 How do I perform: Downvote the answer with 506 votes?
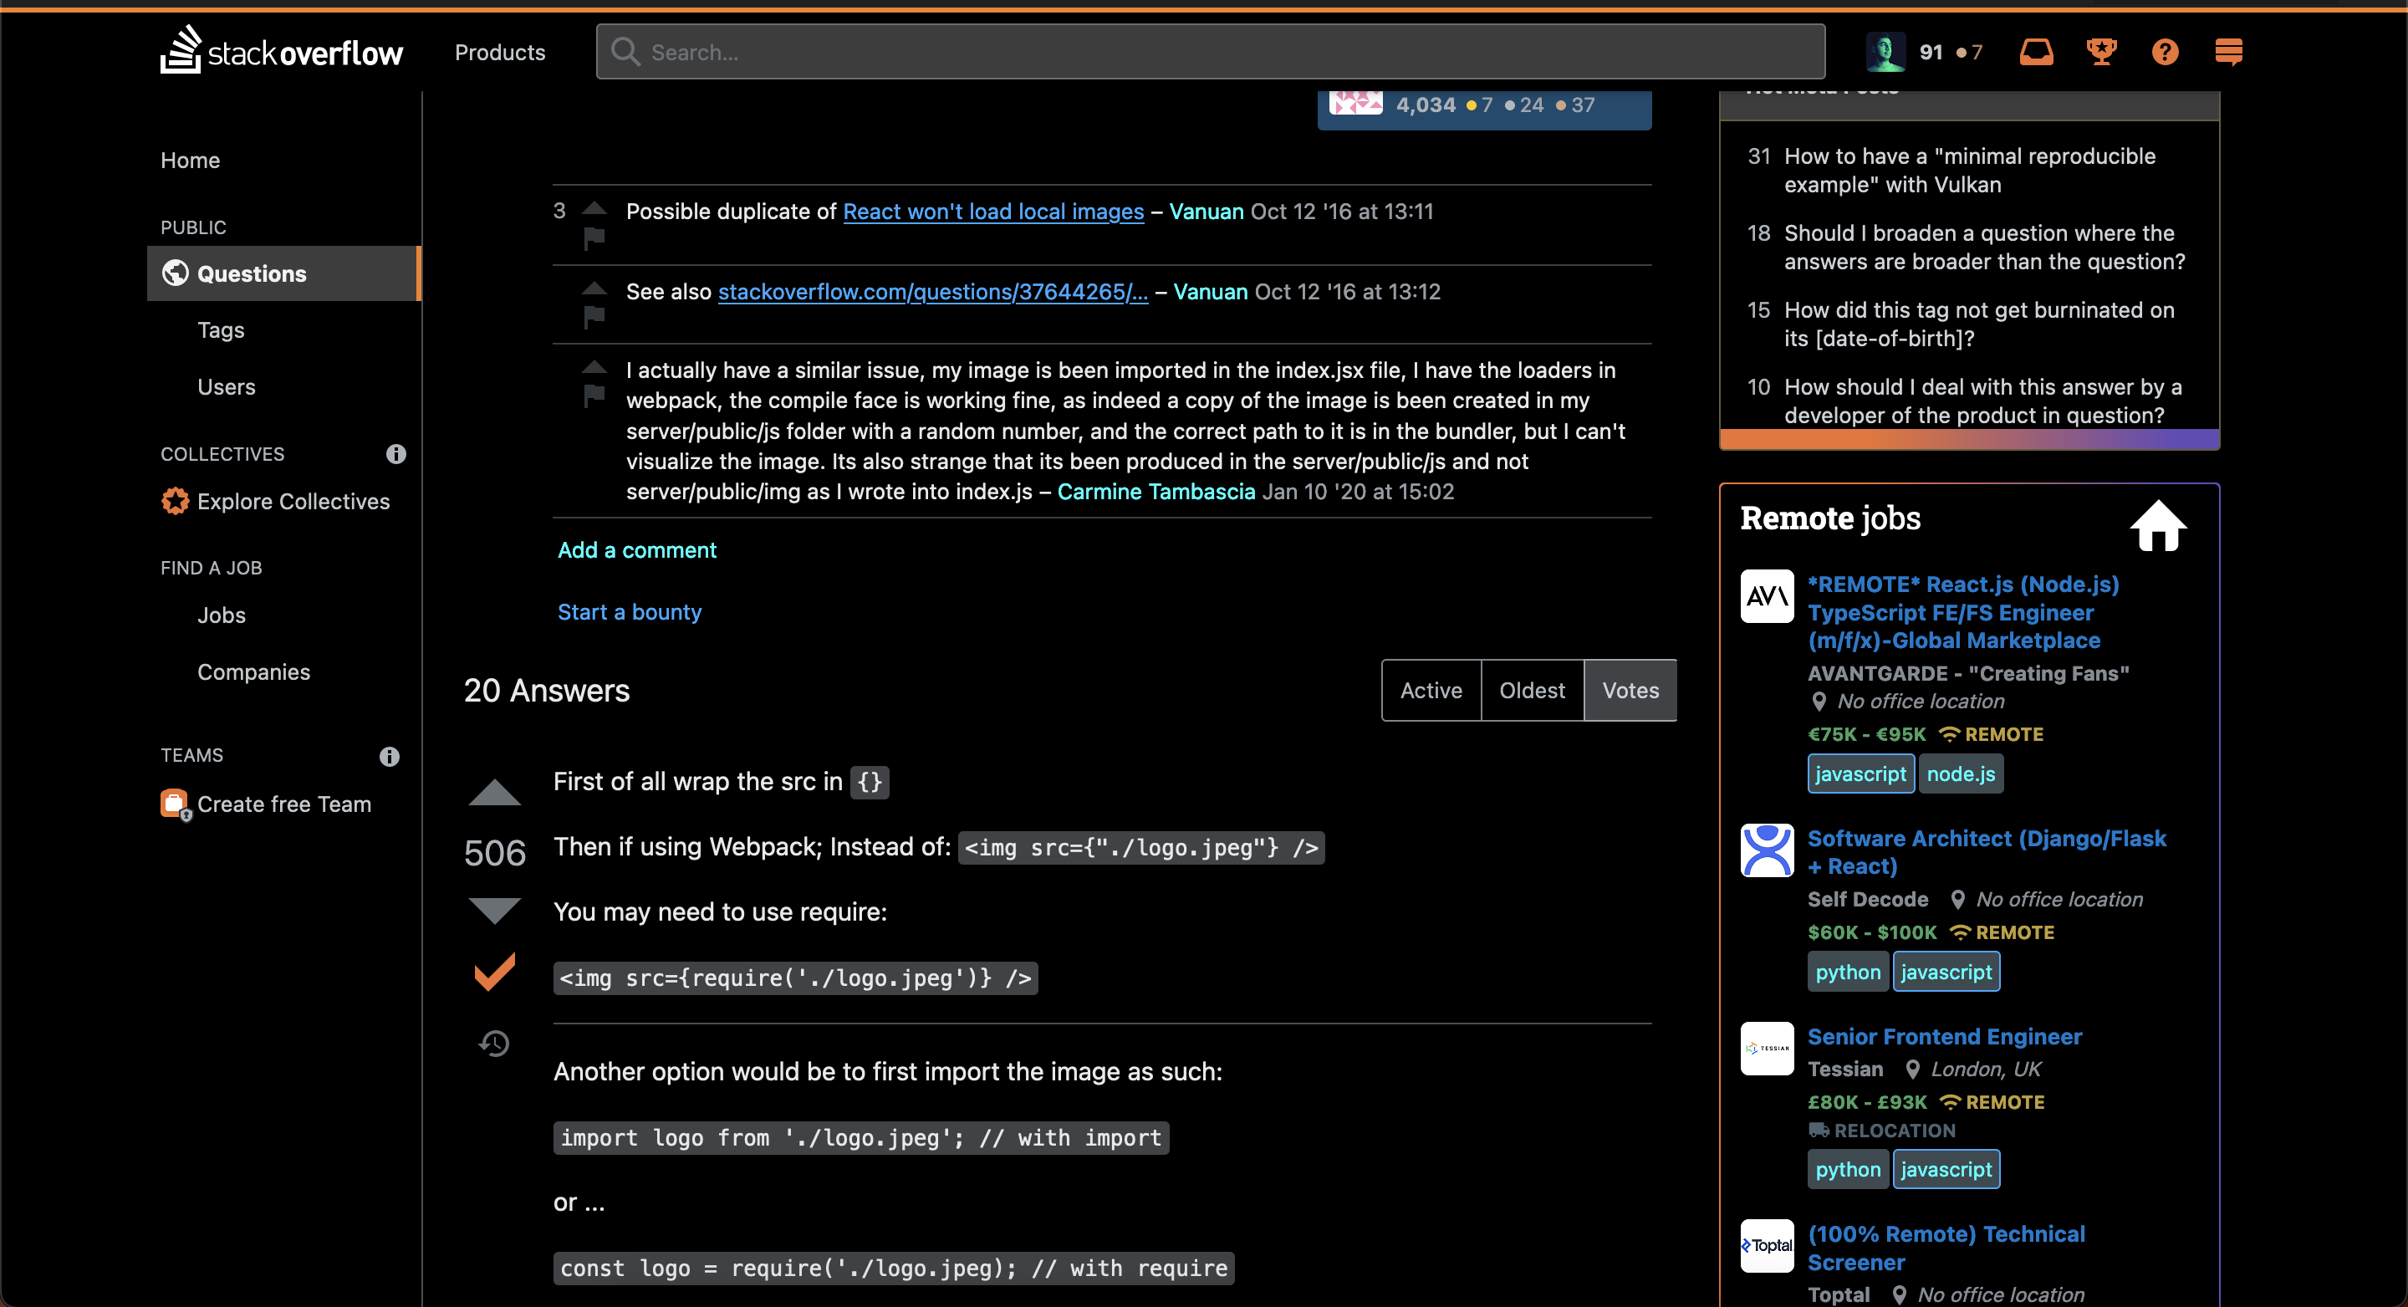click(494, 910)
